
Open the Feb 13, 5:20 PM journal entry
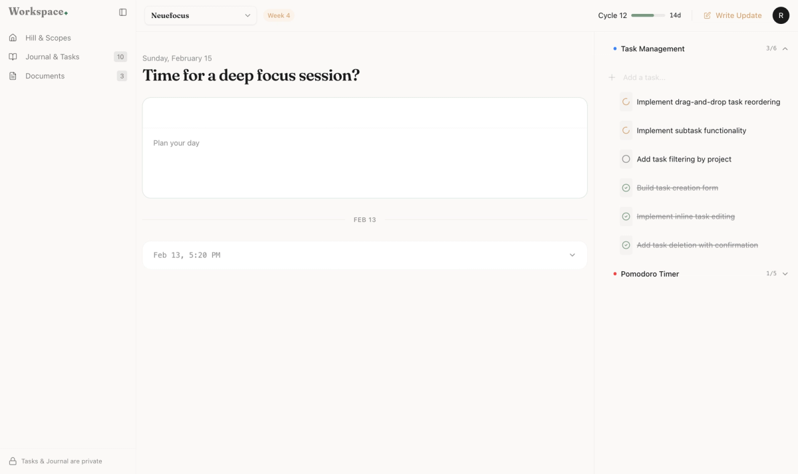pos(364,255)
